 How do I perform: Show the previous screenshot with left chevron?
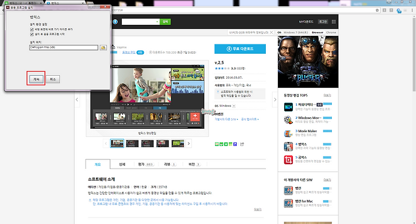pyautogui.click(x=77, y=100)
